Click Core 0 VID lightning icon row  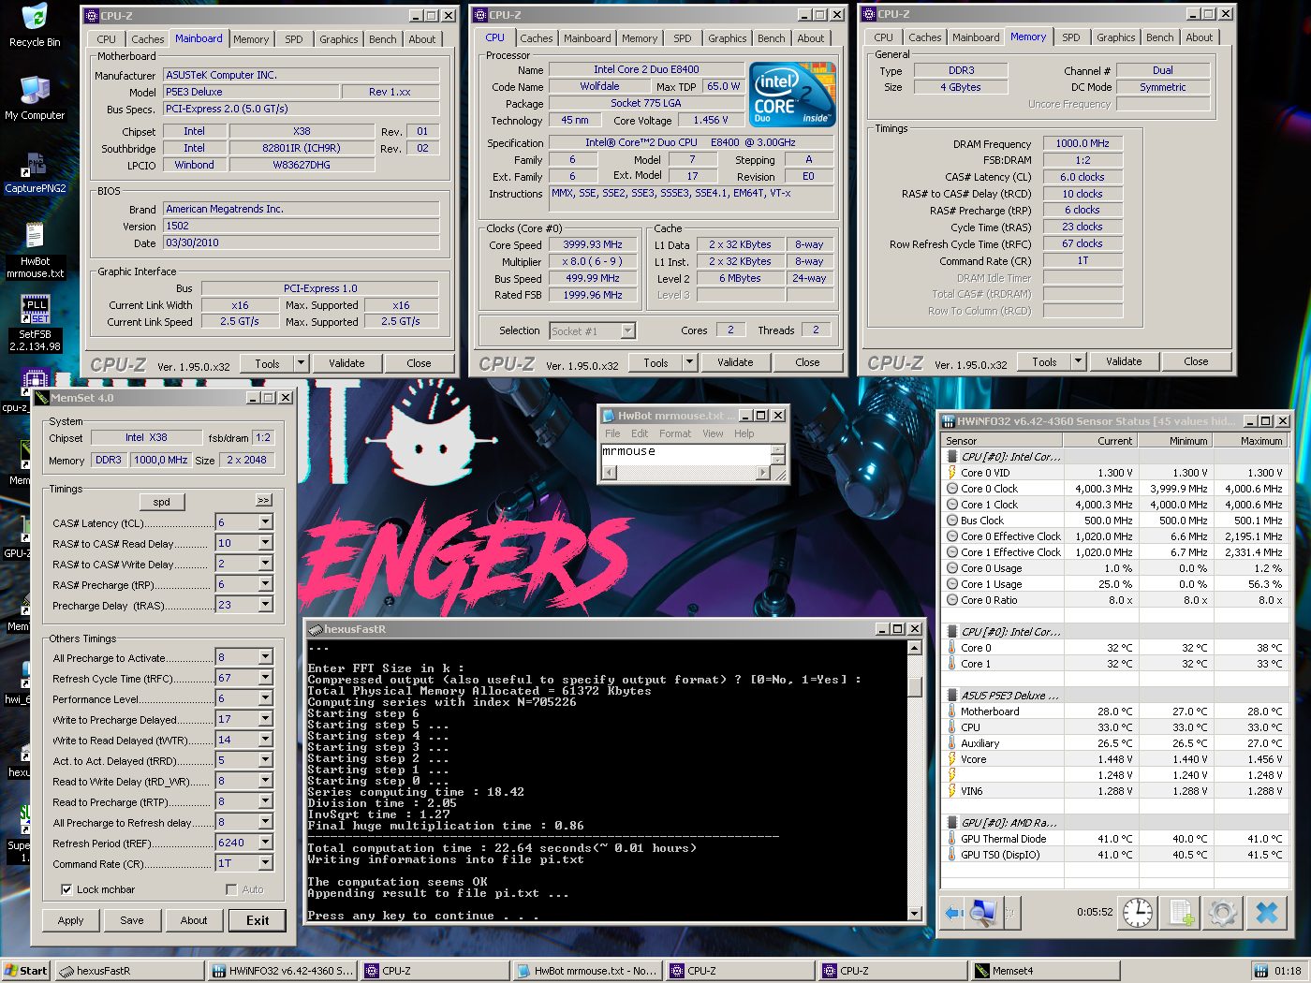952,473
